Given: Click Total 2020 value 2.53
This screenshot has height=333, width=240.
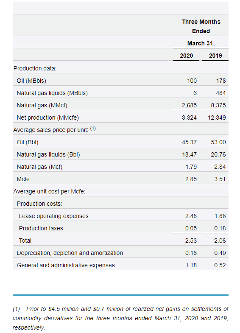Looking at the screenshot, I should pyautogui.click(x=191, y=241).
